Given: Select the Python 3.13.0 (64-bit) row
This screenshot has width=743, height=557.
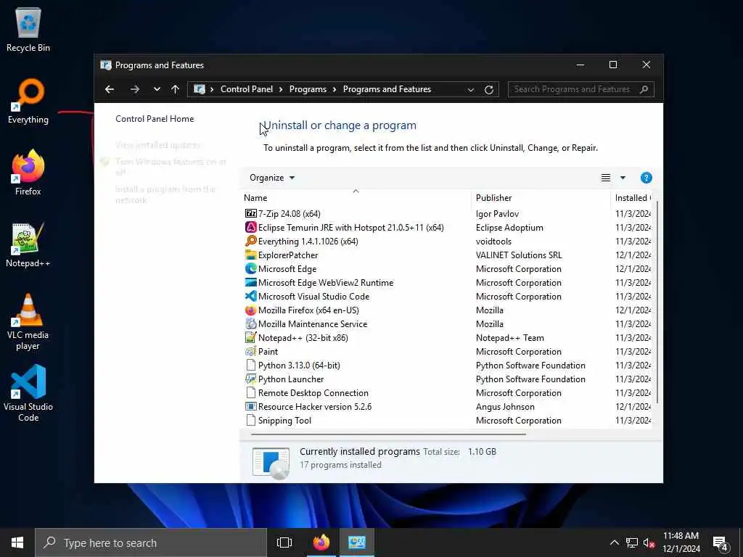Looking at the screenshot, I should pyautogui.click(x=447, y=366).
